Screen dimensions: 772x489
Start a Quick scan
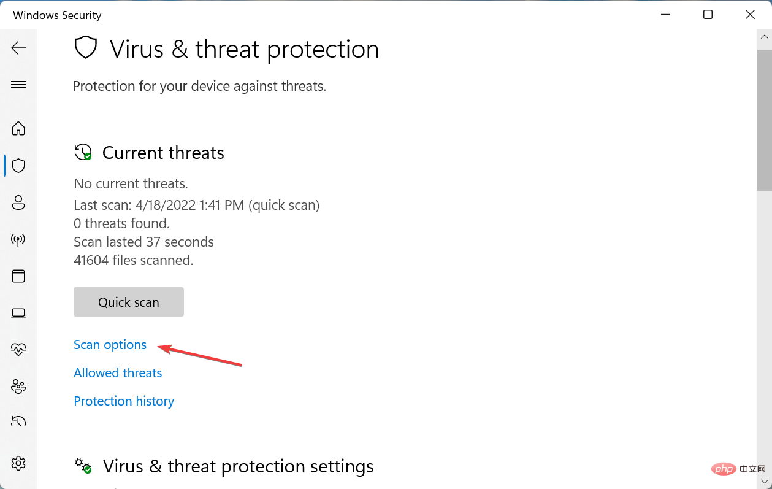tap(128, 302)
